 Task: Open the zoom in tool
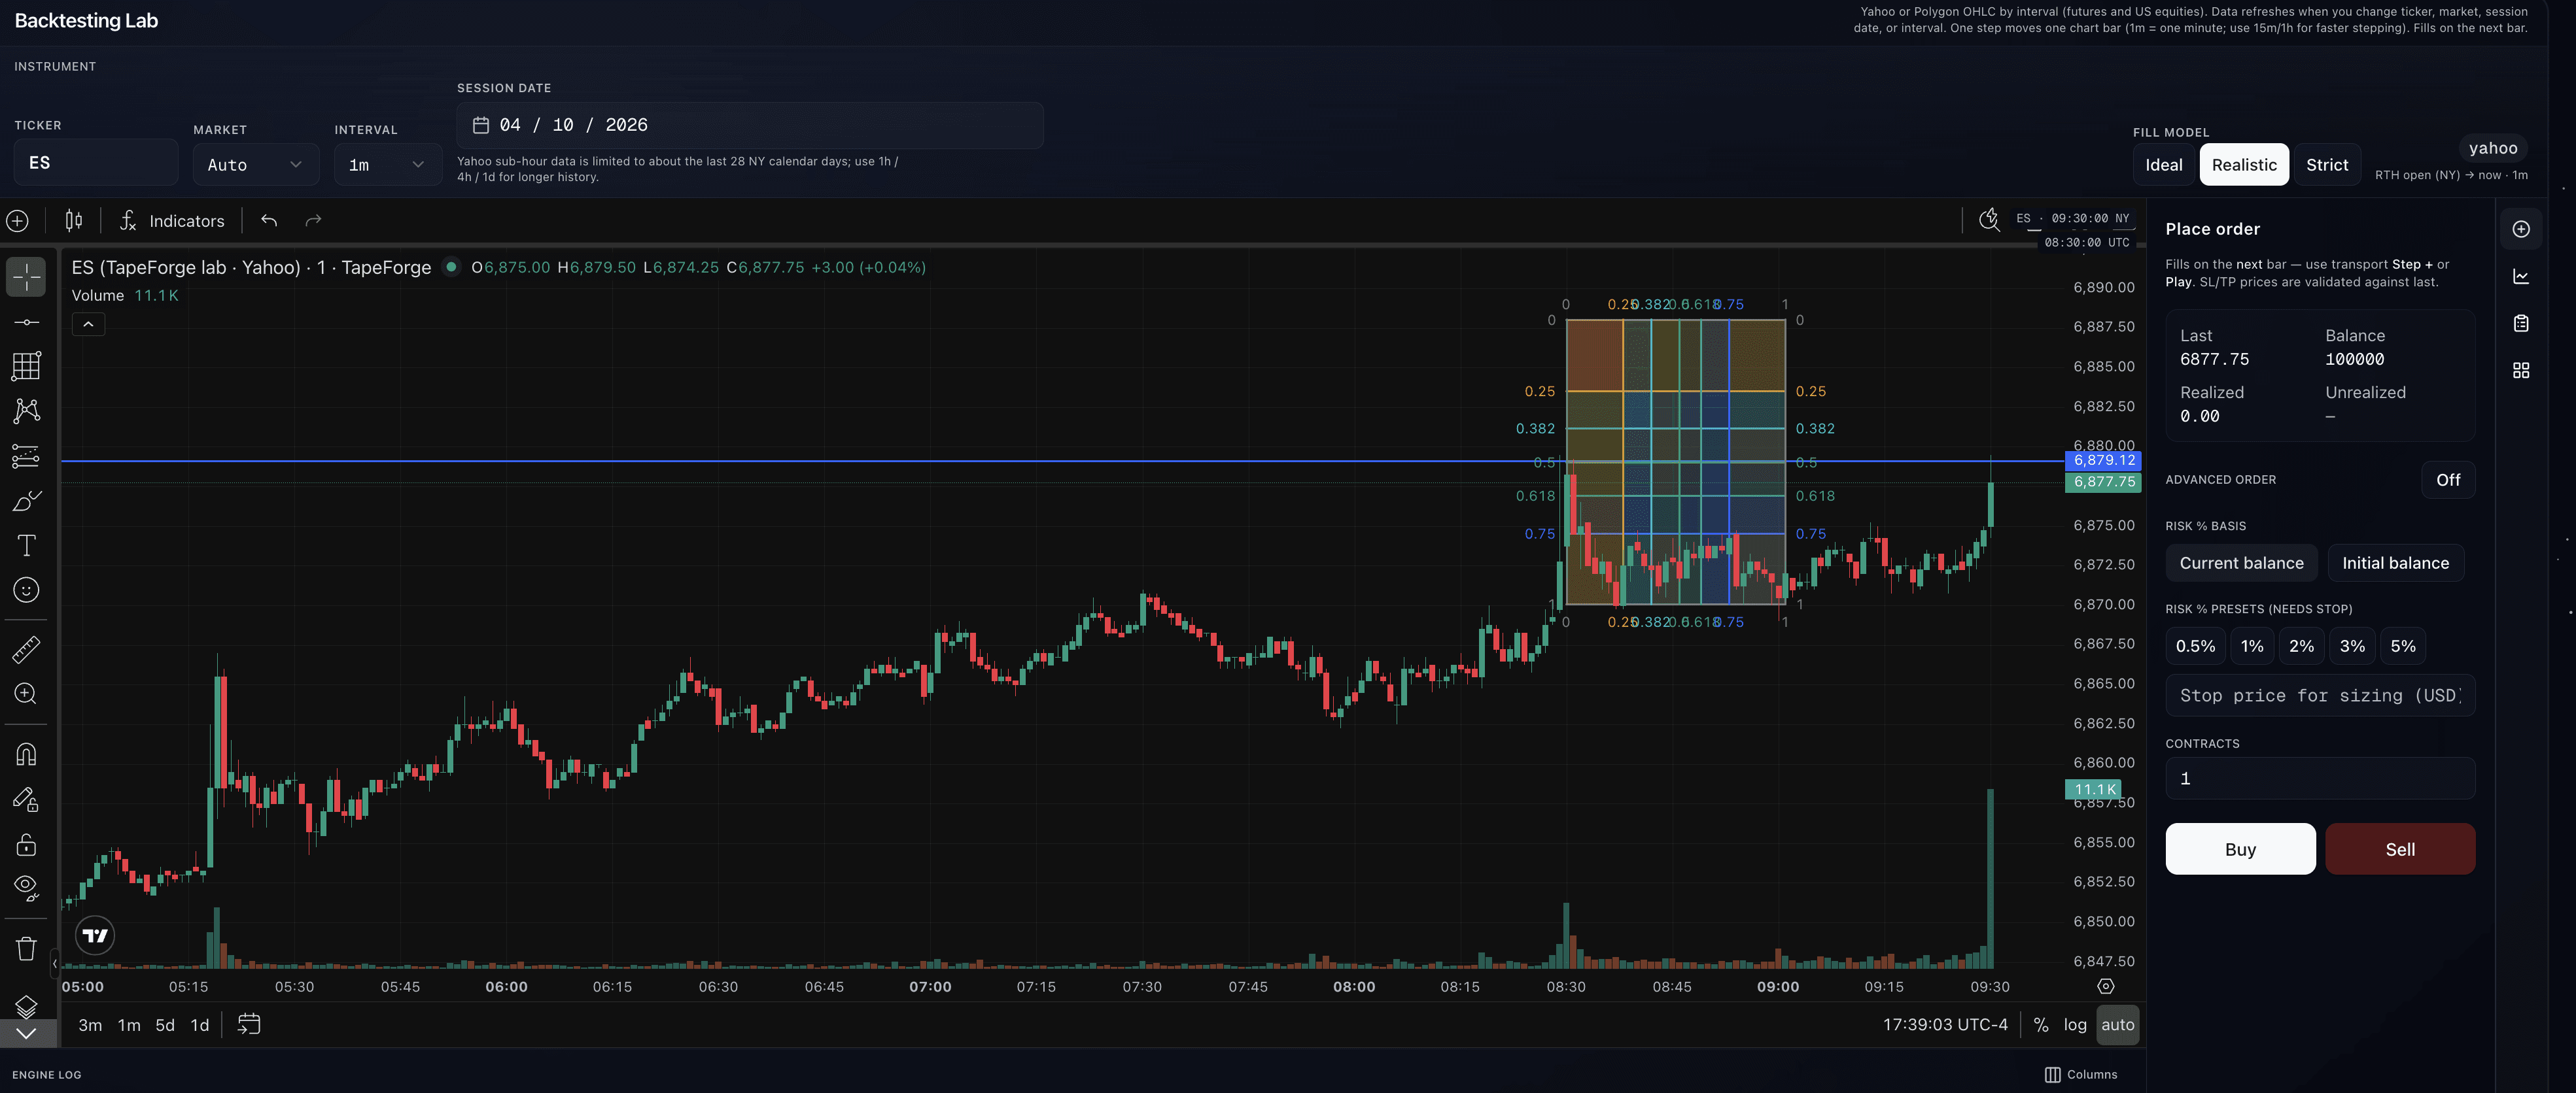coord(26,694)
